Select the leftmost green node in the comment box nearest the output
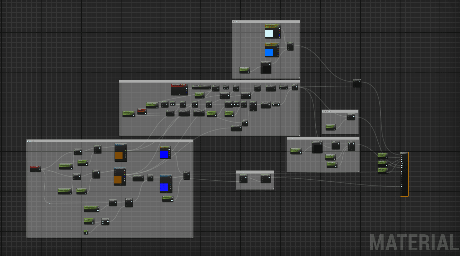 point(296,151)
